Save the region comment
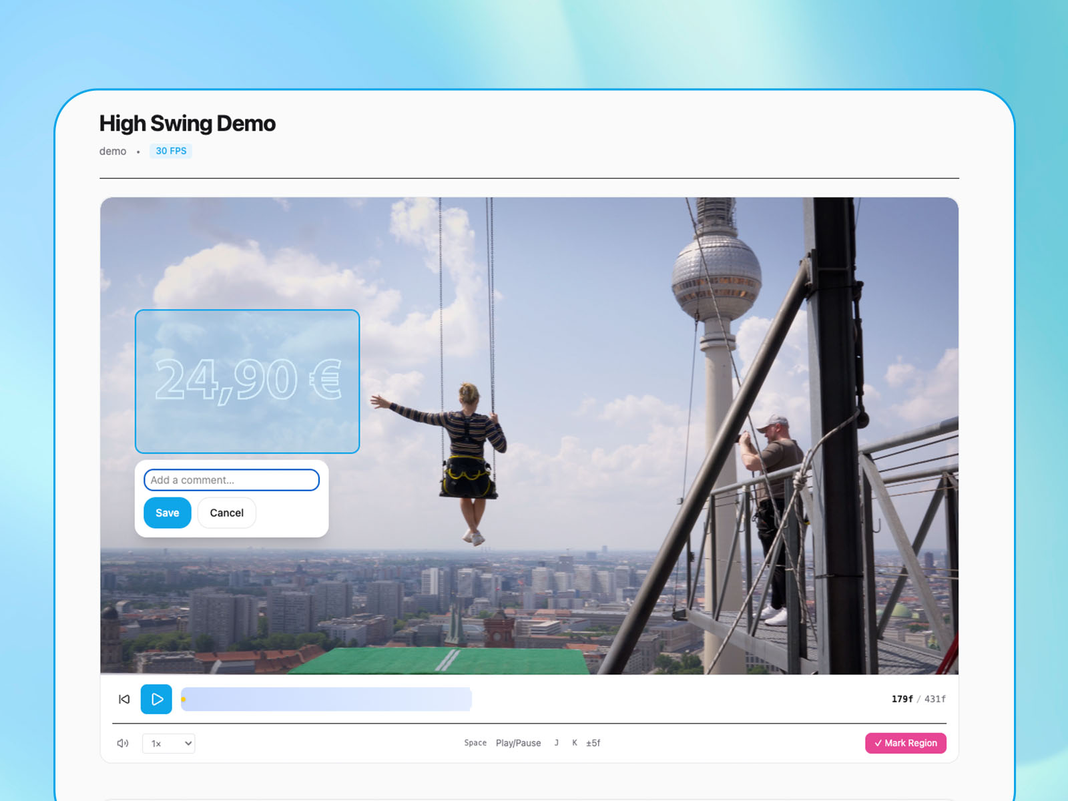 tap(167, 513)
